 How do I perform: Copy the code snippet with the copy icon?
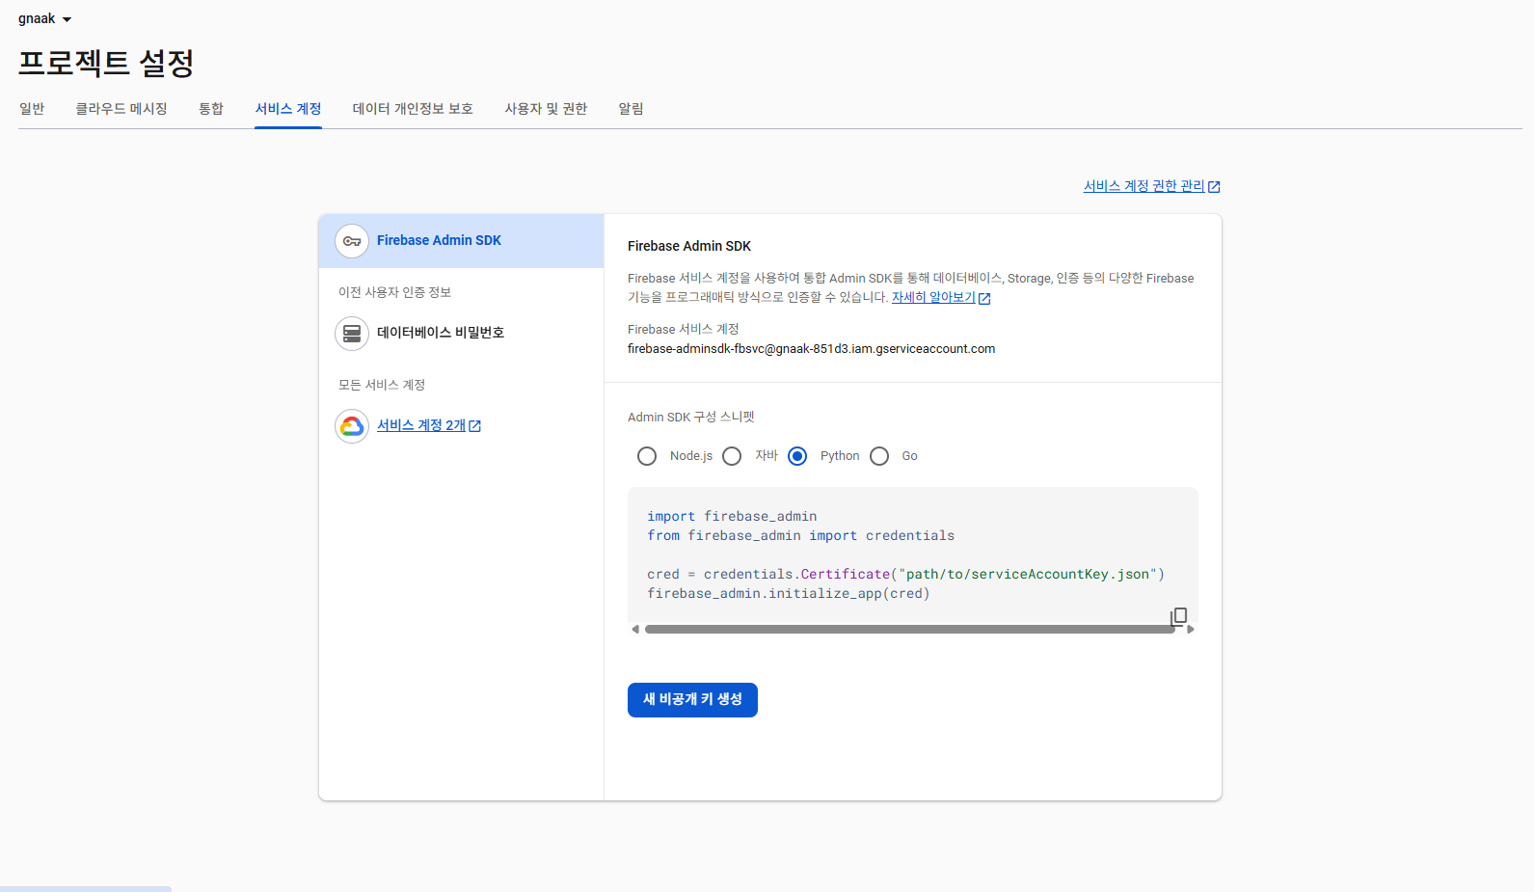[x=1178, y=617]
